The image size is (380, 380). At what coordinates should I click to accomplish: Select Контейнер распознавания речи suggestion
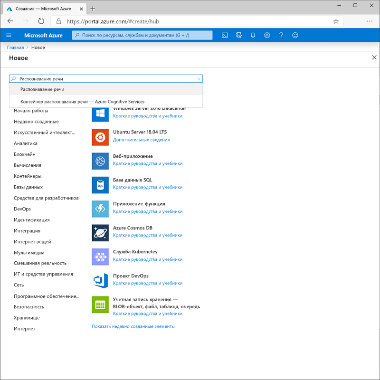coord(106,102)
